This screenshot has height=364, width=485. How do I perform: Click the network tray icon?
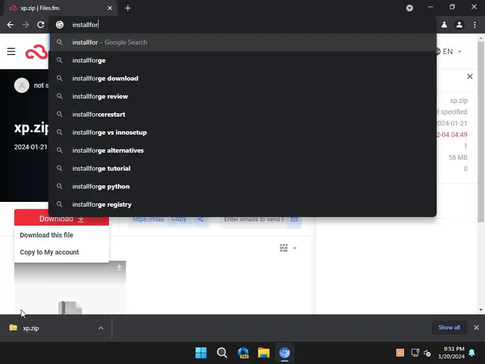coord(415,353)
